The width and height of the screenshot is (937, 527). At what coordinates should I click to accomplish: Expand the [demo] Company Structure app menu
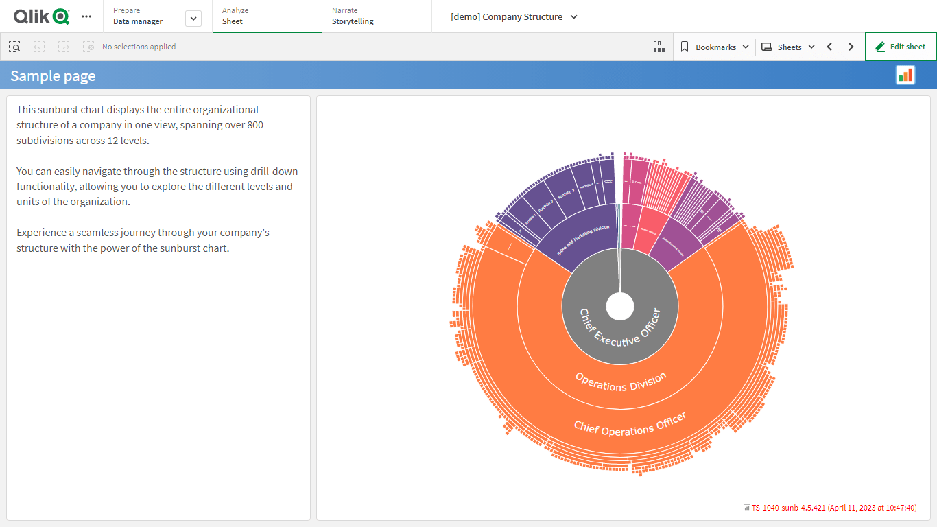point(574,16)
